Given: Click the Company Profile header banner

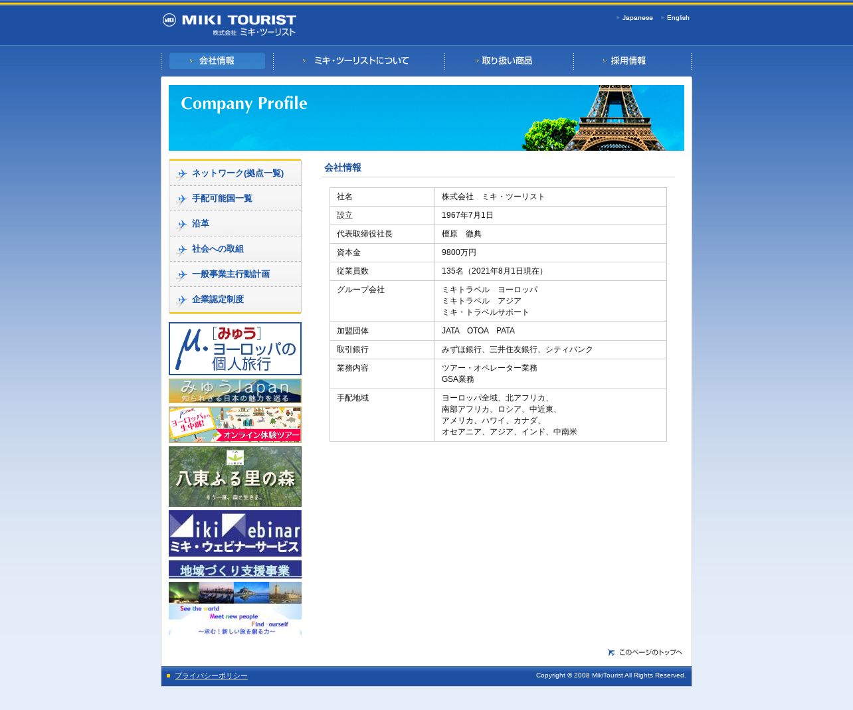Looking at the screenshot, I should [x=427, y=118].
